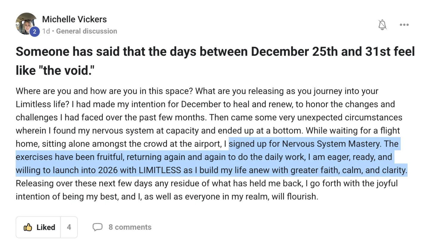Screen dimensions: 429x244
Task: Click the speech bubble comment icon
Action: (97, 227)
